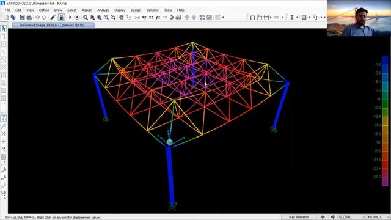Screen dimensions: 391x220
Task: Switch to the yz plane view
Action: point(158,17)
